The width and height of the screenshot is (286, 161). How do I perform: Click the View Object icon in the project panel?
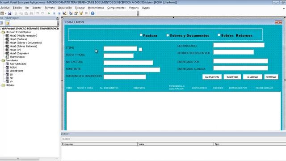pyautogui.click(x=1, y=23)
